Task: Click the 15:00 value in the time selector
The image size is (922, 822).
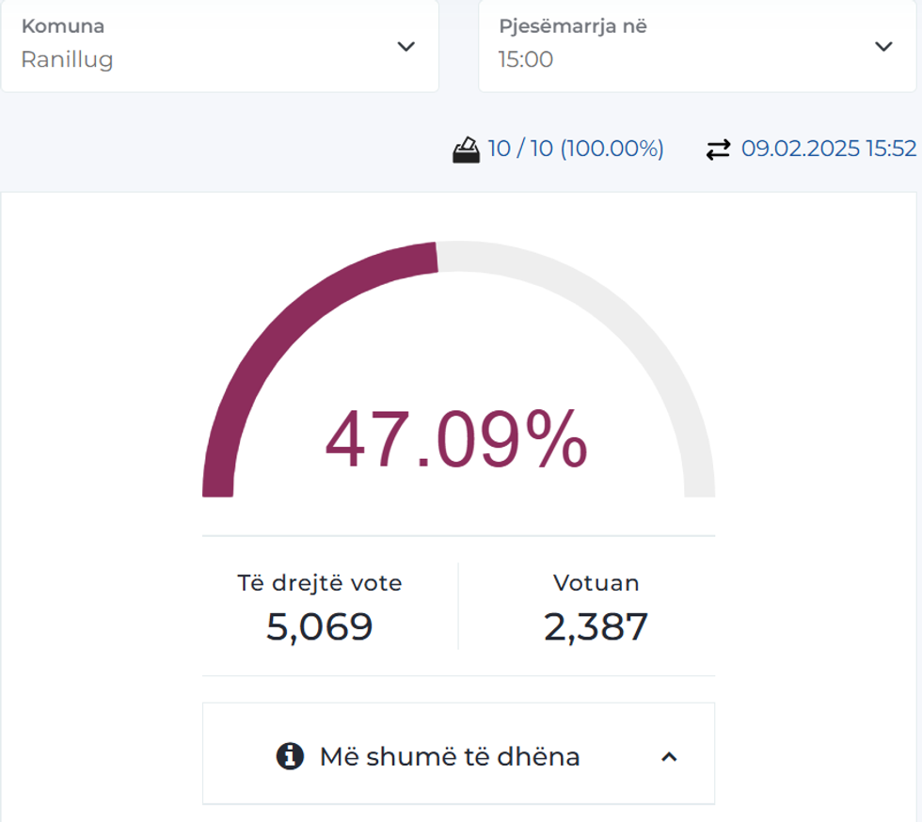Action: coord(525,60)
